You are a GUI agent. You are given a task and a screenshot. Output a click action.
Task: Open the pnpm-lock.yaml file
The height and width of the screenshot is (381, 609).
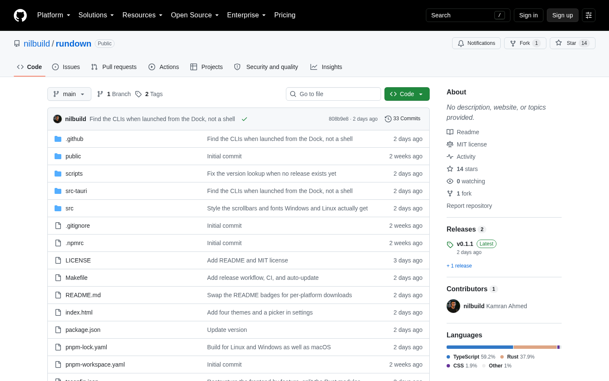pyautogui.click(x=86, y=347)
